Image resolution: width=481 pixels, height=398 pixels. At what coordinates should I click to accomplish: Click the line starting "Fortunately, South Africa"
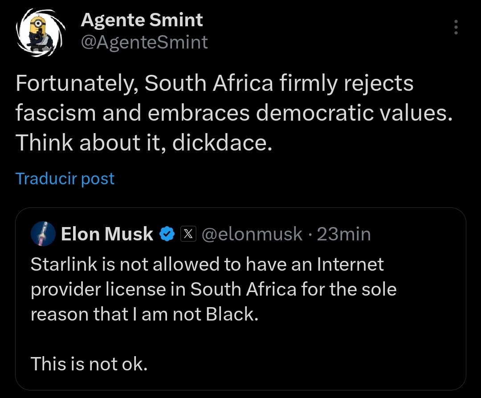point(214,84)
